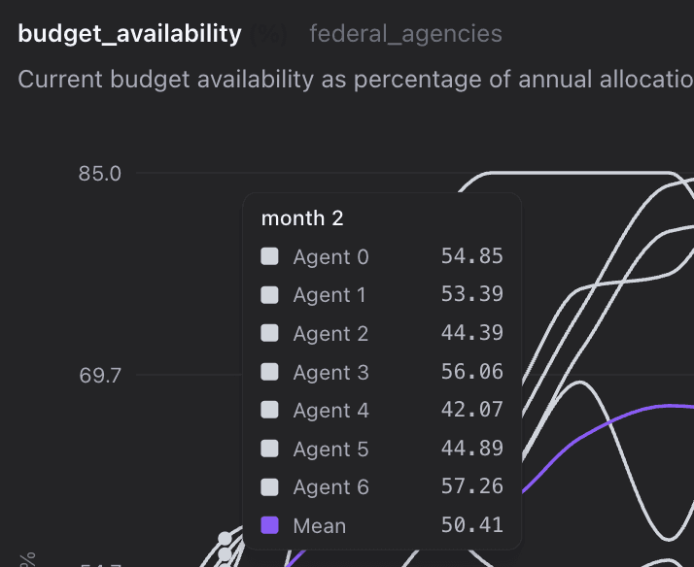Click the Agent 4 legend square

pos(270,410)
